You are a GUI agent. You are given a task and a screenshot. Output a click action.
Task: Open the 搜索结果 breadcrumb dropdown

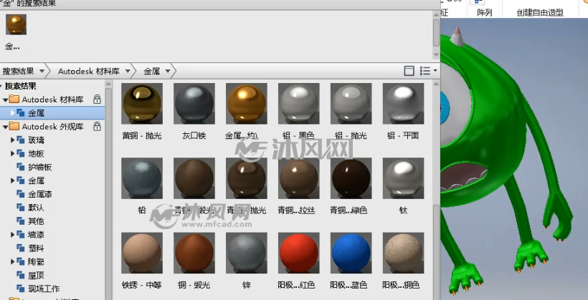[x=42, y=71]
